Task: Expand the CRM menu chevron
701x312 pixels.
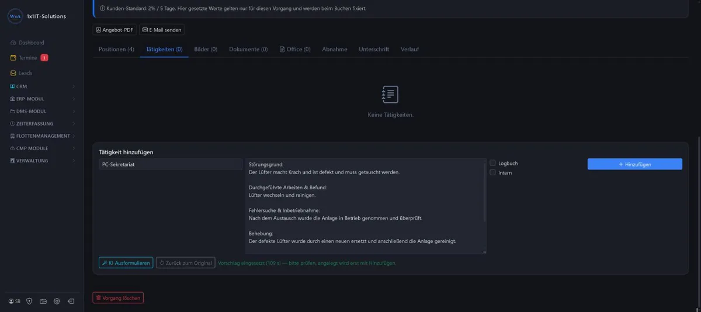Action: pos(74,86)
